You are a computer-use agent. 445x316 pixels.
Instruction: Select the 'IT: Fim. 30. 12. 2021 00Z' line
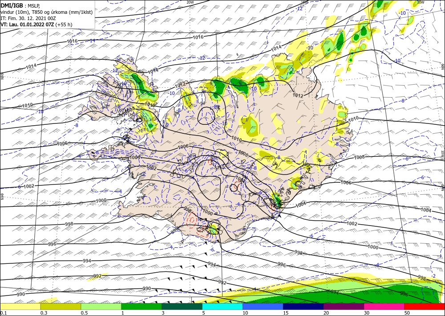tap(28, 18)
